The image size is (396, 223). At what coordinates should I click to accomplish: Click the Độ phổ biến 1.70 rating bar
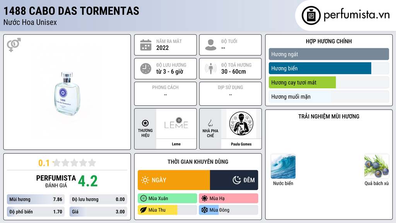point(36,212)
